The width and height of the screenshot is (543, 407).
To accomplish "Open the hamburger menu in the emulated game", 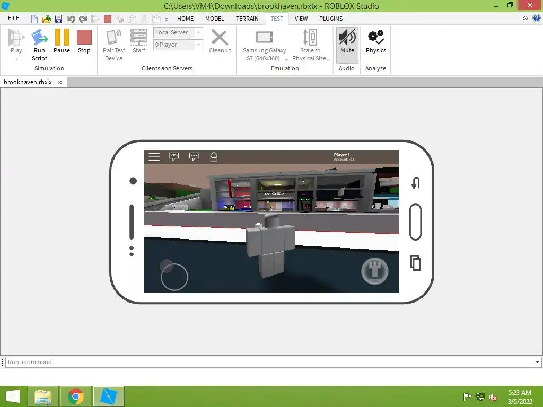I will [x=154, y=157].
